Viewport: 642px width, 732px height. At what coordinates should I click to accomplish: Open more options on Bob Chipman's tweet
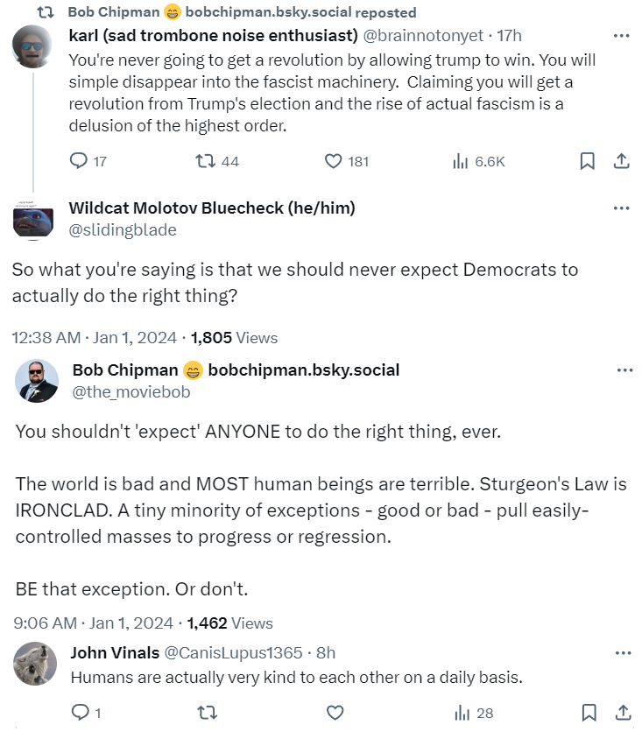[624, 370]
